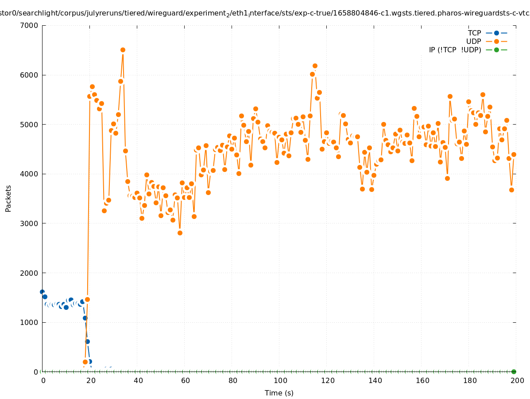
Task: Click the blue TCP legend marker
Action: tap(496, 33)
